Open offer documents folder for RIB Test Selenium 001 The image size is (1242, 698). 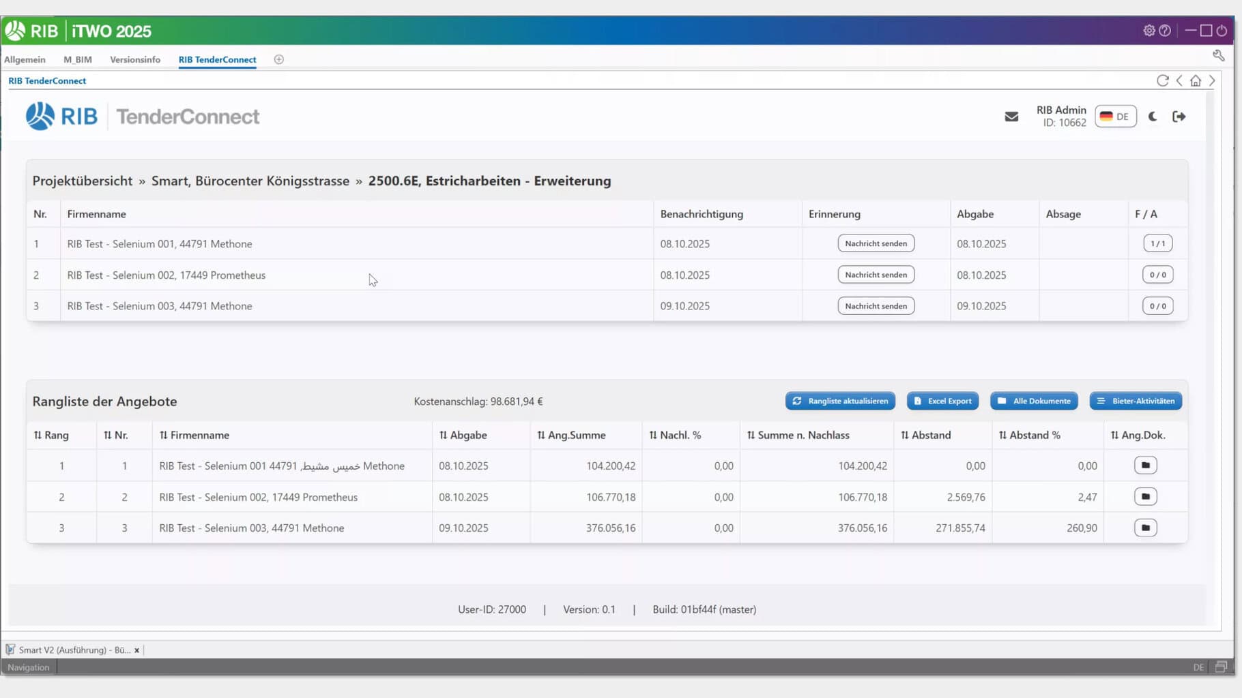coord(1145,465)
